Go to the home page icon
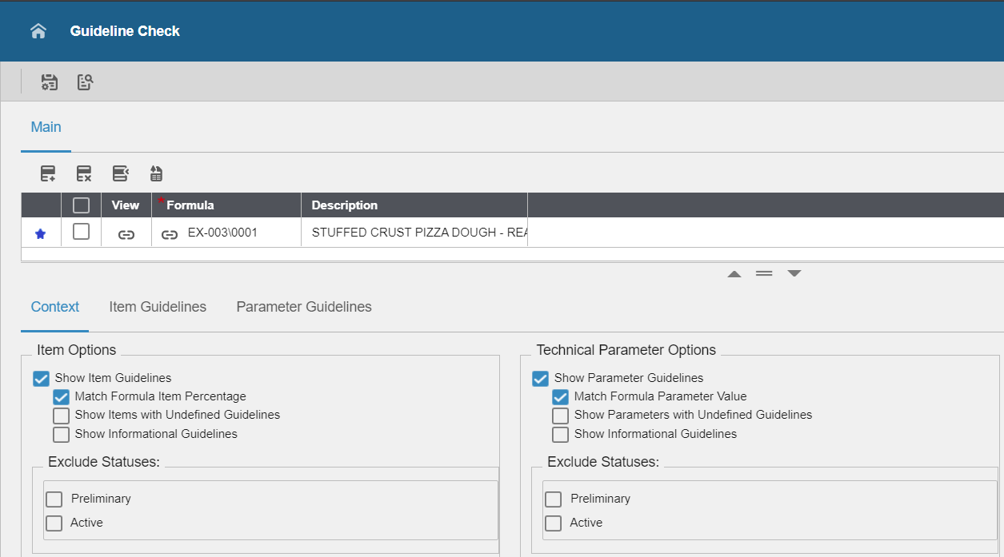 pos(38,31)
